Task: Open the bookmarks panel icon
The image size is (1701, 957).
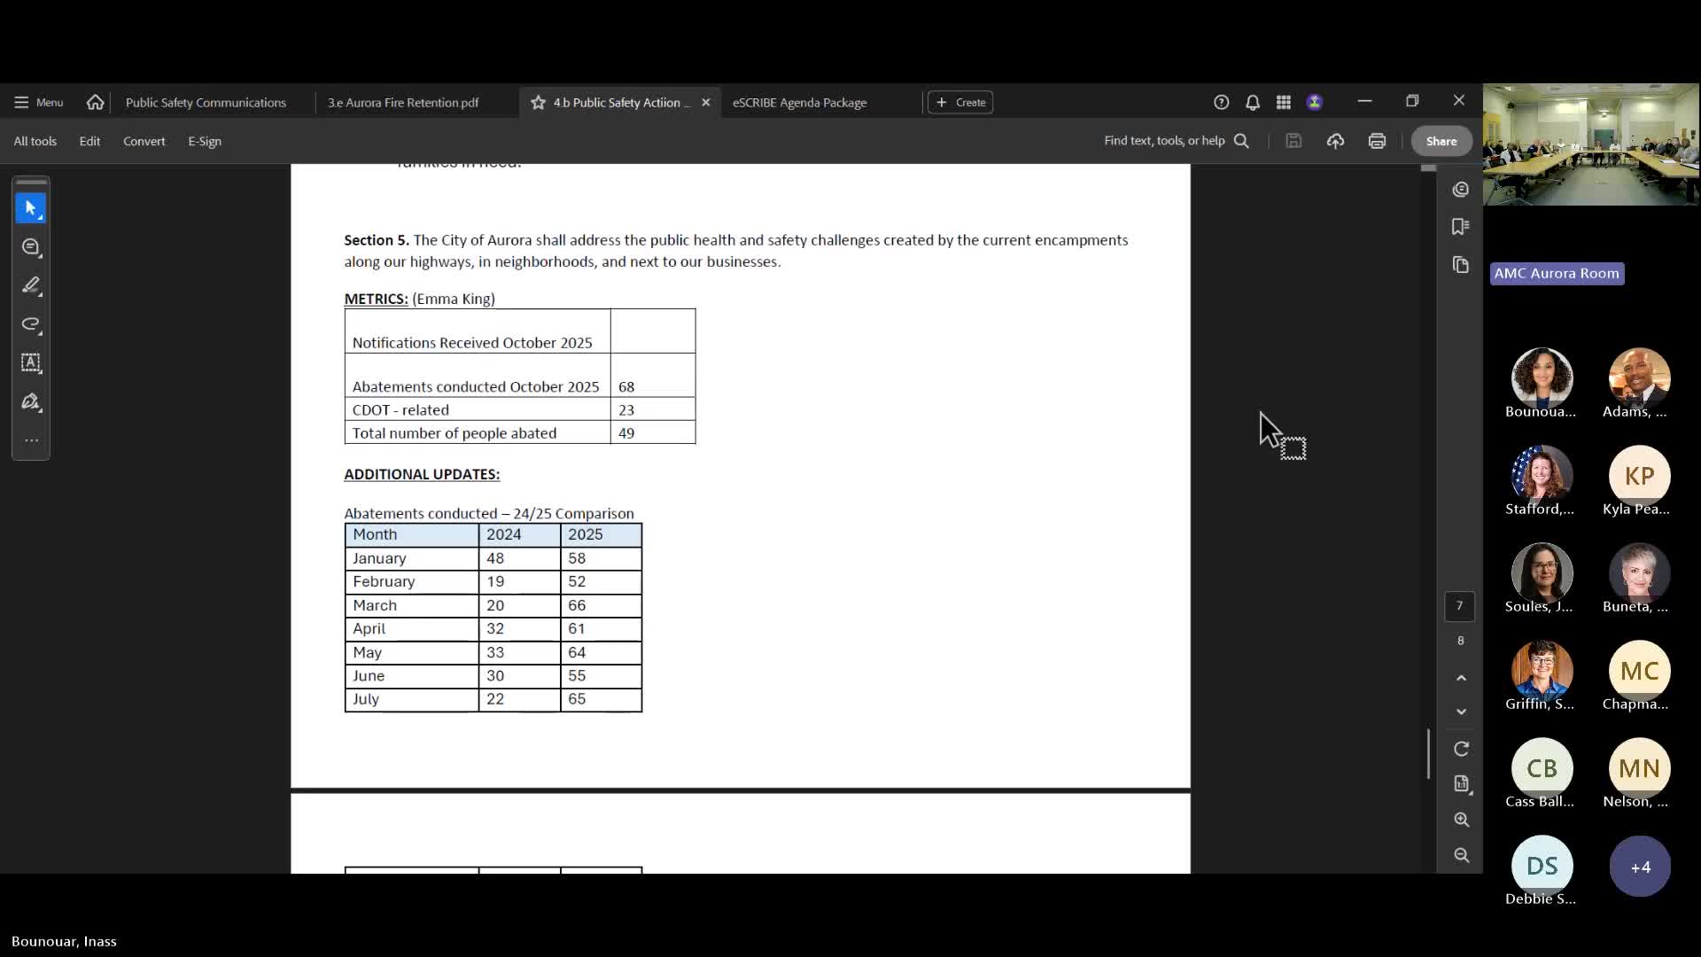Action: pyautogui.click(x=1461, y=227)
